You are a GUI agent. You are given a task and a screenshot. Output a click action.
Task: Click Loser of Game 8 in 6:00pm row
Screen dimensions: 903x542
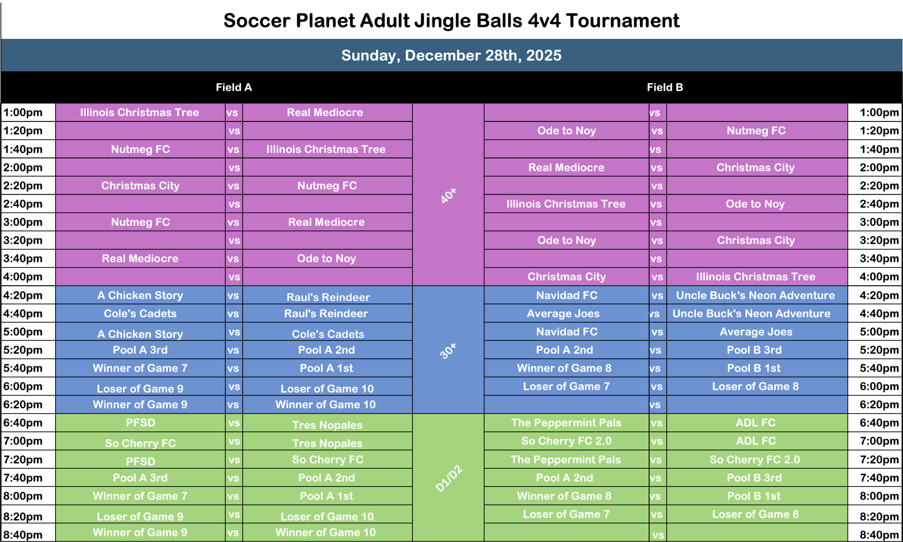click(755, 387)
